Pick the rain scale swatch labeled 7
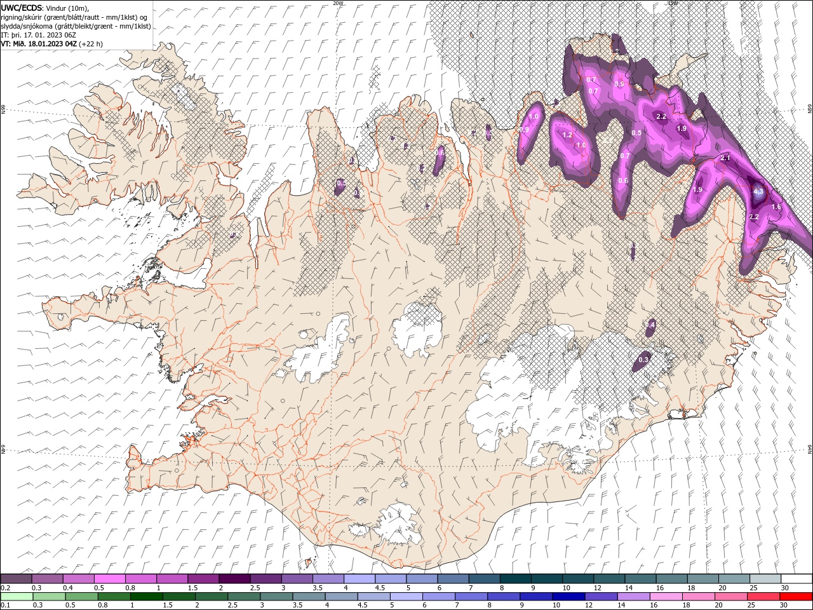813x610 pixels. pyautogui.click(x=471, y=597)
